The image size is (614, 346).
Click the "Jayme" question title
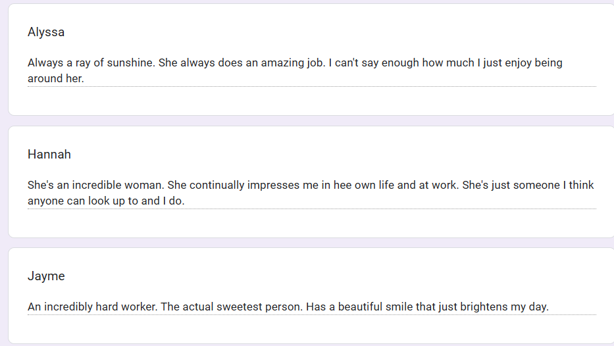click(46, 276)
